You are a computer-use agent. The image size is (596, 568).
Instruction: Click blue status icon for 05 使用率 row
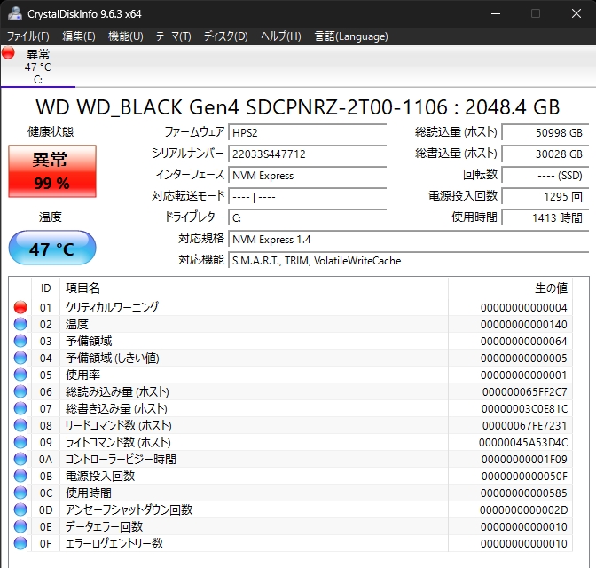pyautogui.click(x=20, y=375)
